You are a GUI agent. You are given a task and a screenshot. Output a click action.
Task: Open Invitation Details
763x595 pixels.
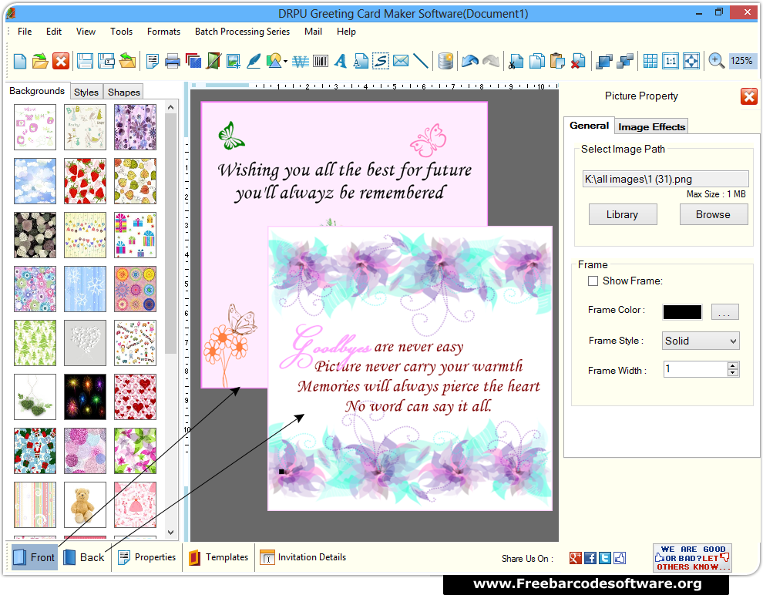click(303, 557)
